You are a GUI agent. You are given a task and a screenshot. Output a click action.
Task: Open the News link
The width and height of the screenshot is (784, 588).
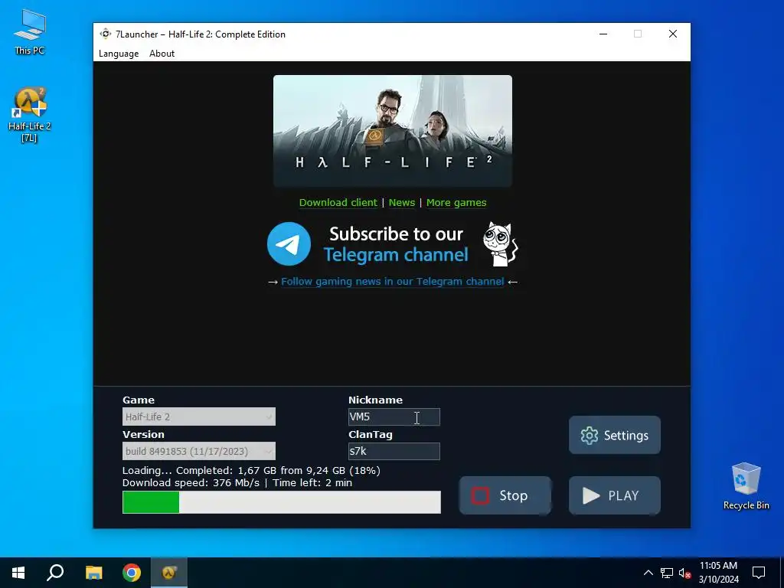pyautogui.click(x=401, y=202)
